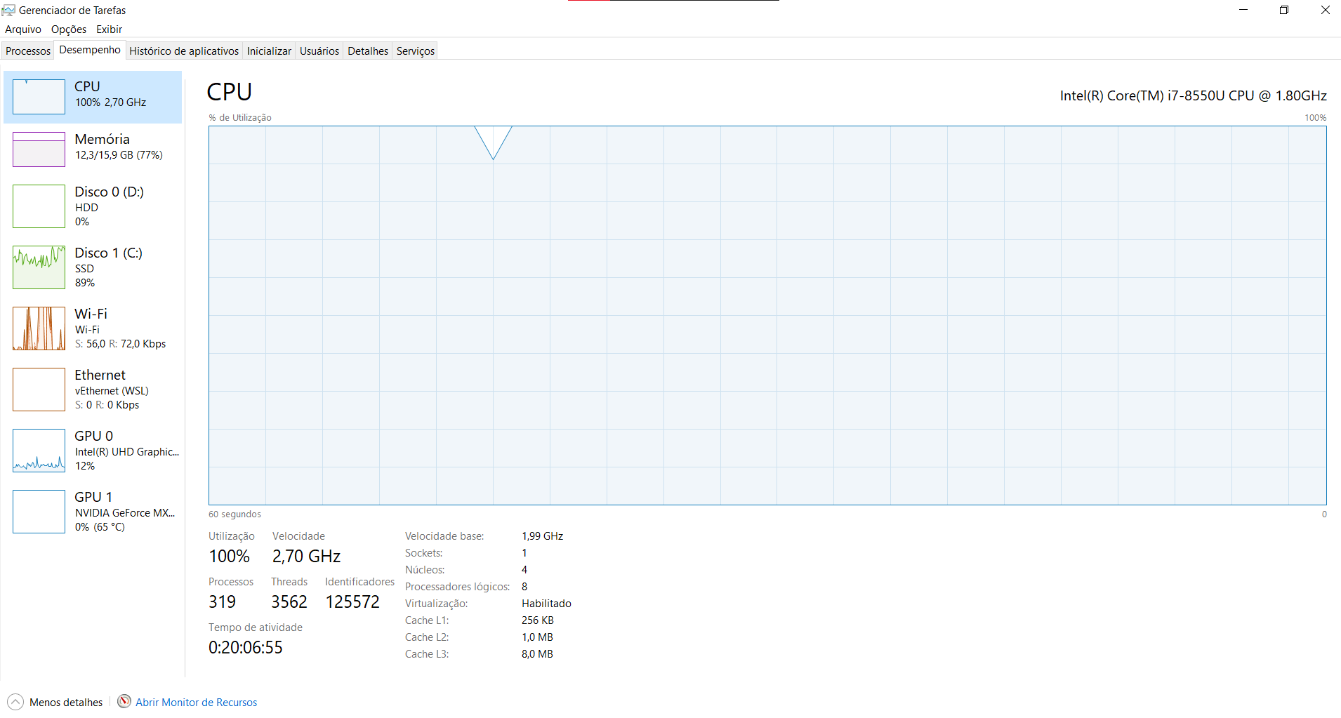Click the Menos detalhes label
This screenshot has width=1341, height=718.
[66, 703]
